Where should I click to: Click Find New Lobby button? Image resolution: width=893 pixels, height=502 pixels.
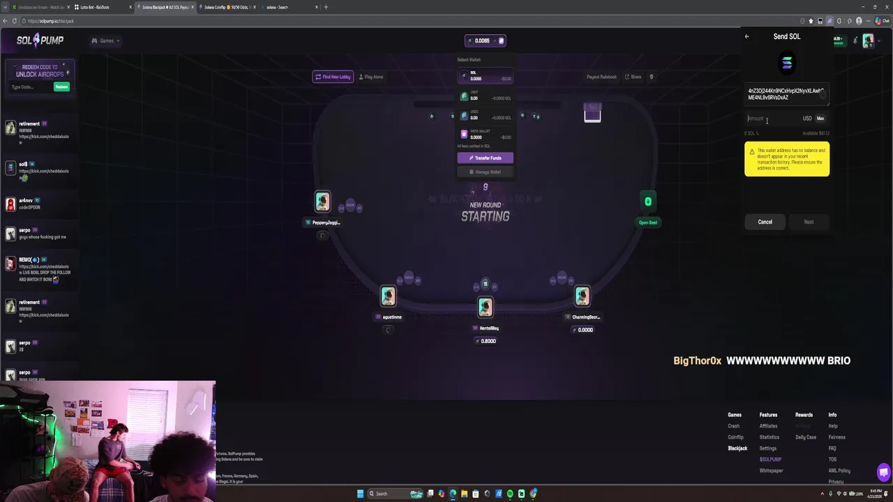333,77
